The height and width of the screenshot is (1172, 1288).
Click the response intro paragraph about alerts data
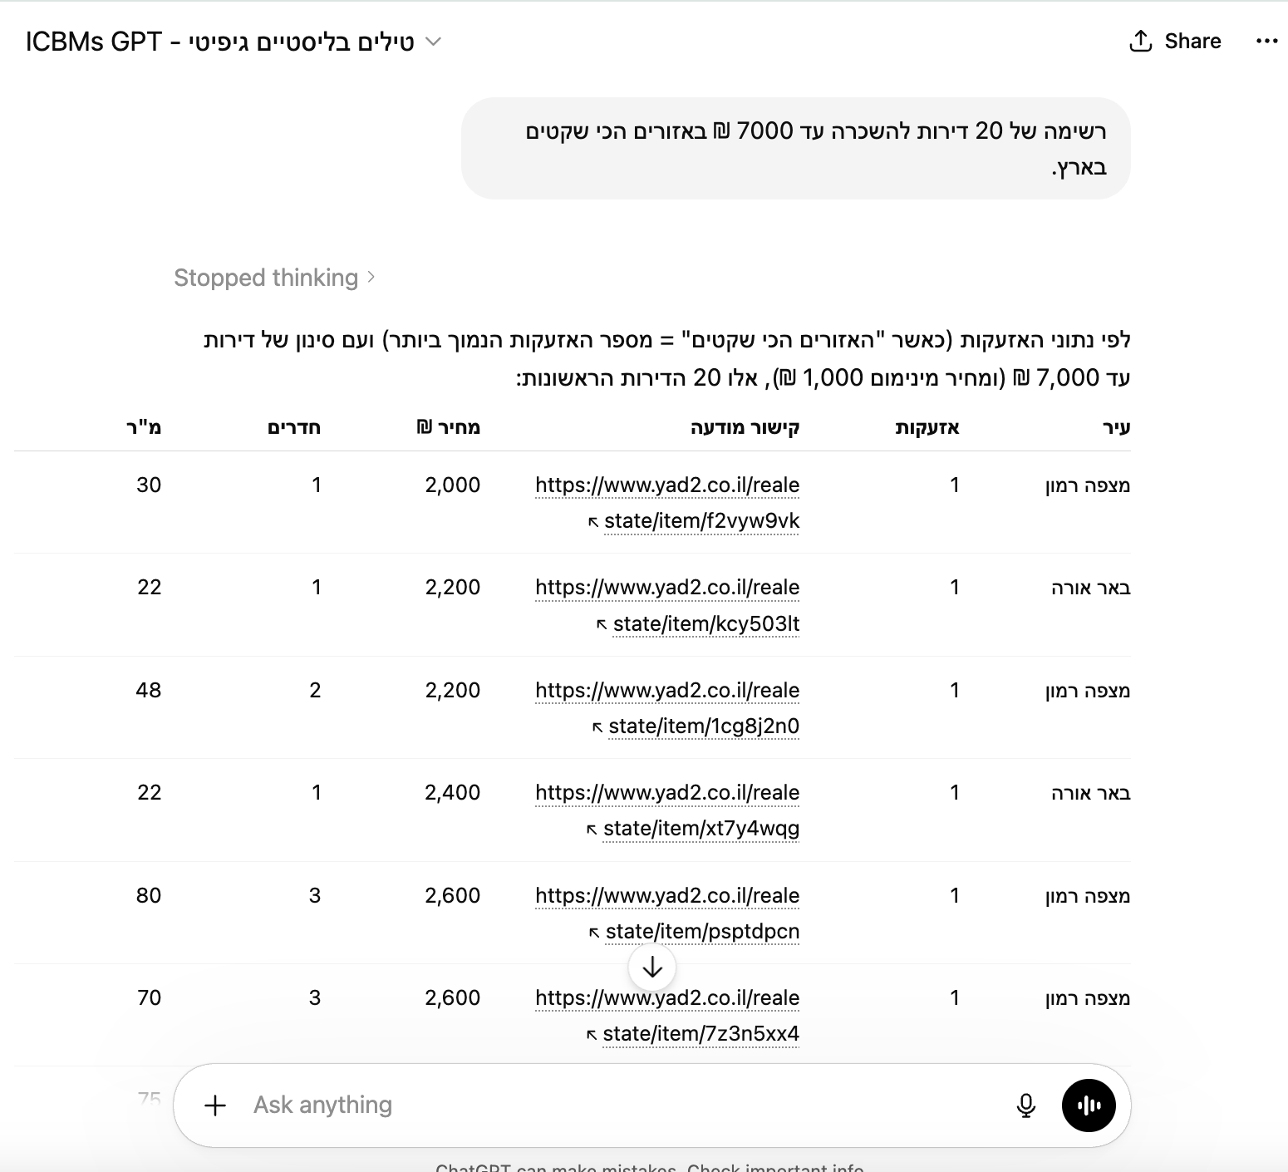(x=667, y=359)
